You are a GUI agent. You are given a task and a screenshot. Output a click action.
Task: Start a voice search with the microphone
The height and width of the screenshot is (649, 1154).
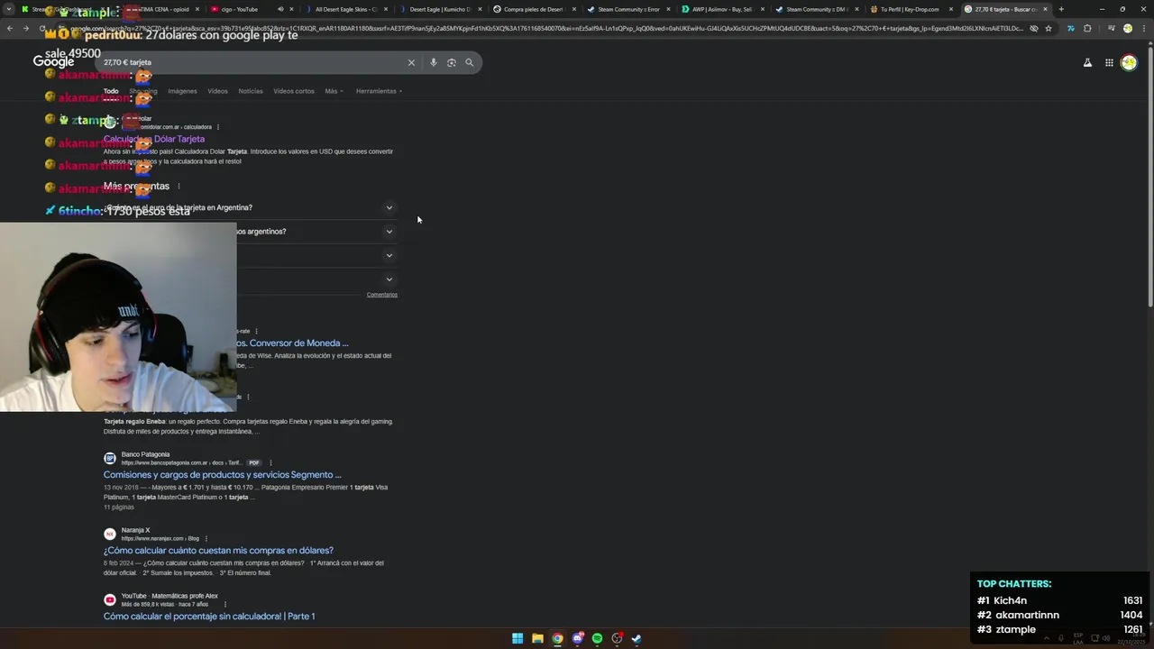(x=434, y=62)
